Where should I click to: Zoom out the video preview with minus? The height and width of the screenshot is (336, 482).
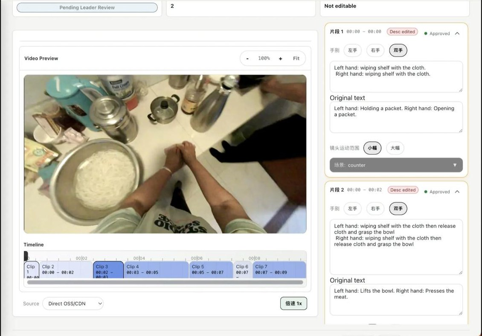[247, 58]
